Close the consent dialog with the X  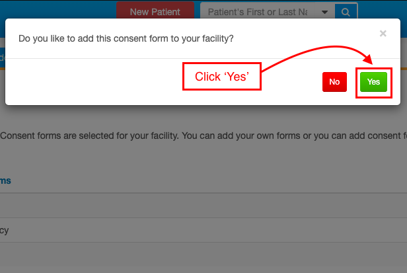point(383,32)
